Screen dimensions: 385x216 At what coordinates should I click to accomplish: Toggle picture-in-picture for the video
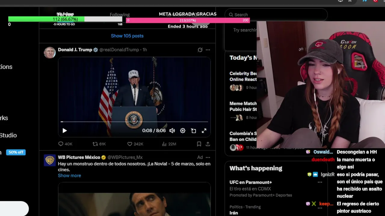[193, 131]
